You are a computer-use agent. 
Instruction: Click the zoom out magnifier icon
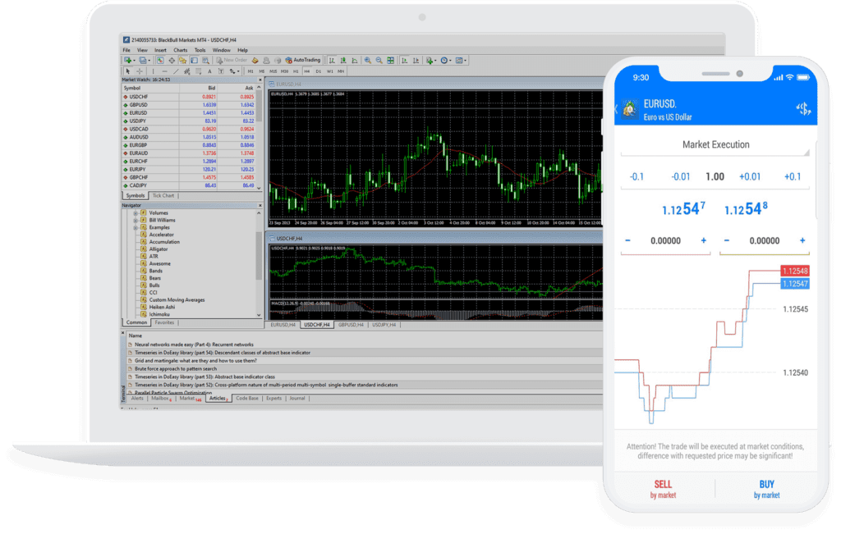coord(378,60)
